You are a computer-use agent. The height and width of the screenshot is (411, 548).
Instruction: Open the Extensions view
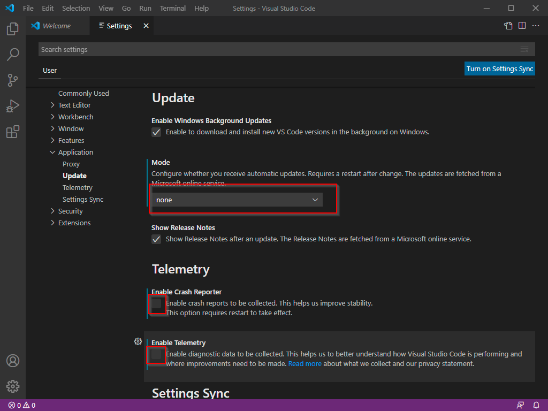(13, 132)
